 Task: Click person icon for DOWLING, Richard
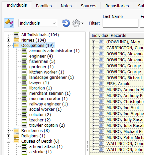click(101, 77)
